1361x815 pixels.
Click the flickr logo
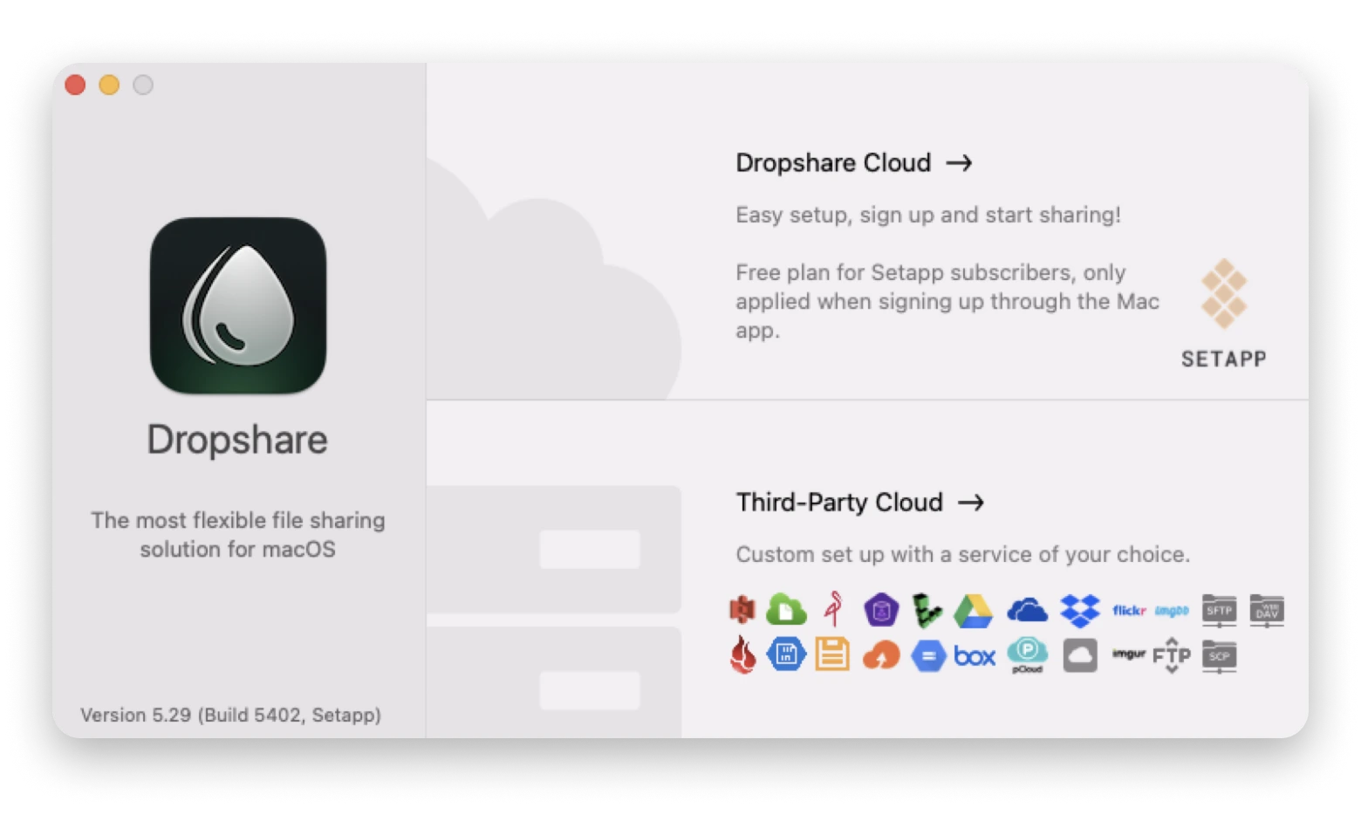[1129, 611]
